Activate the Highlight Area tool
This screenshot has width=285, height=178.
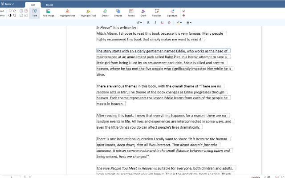click(67, 13)
